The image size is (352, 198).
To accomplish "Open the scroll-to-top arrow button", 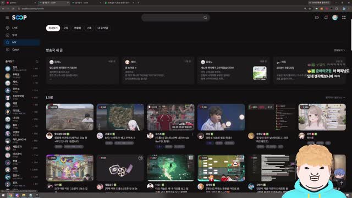I will coord(342,183).
